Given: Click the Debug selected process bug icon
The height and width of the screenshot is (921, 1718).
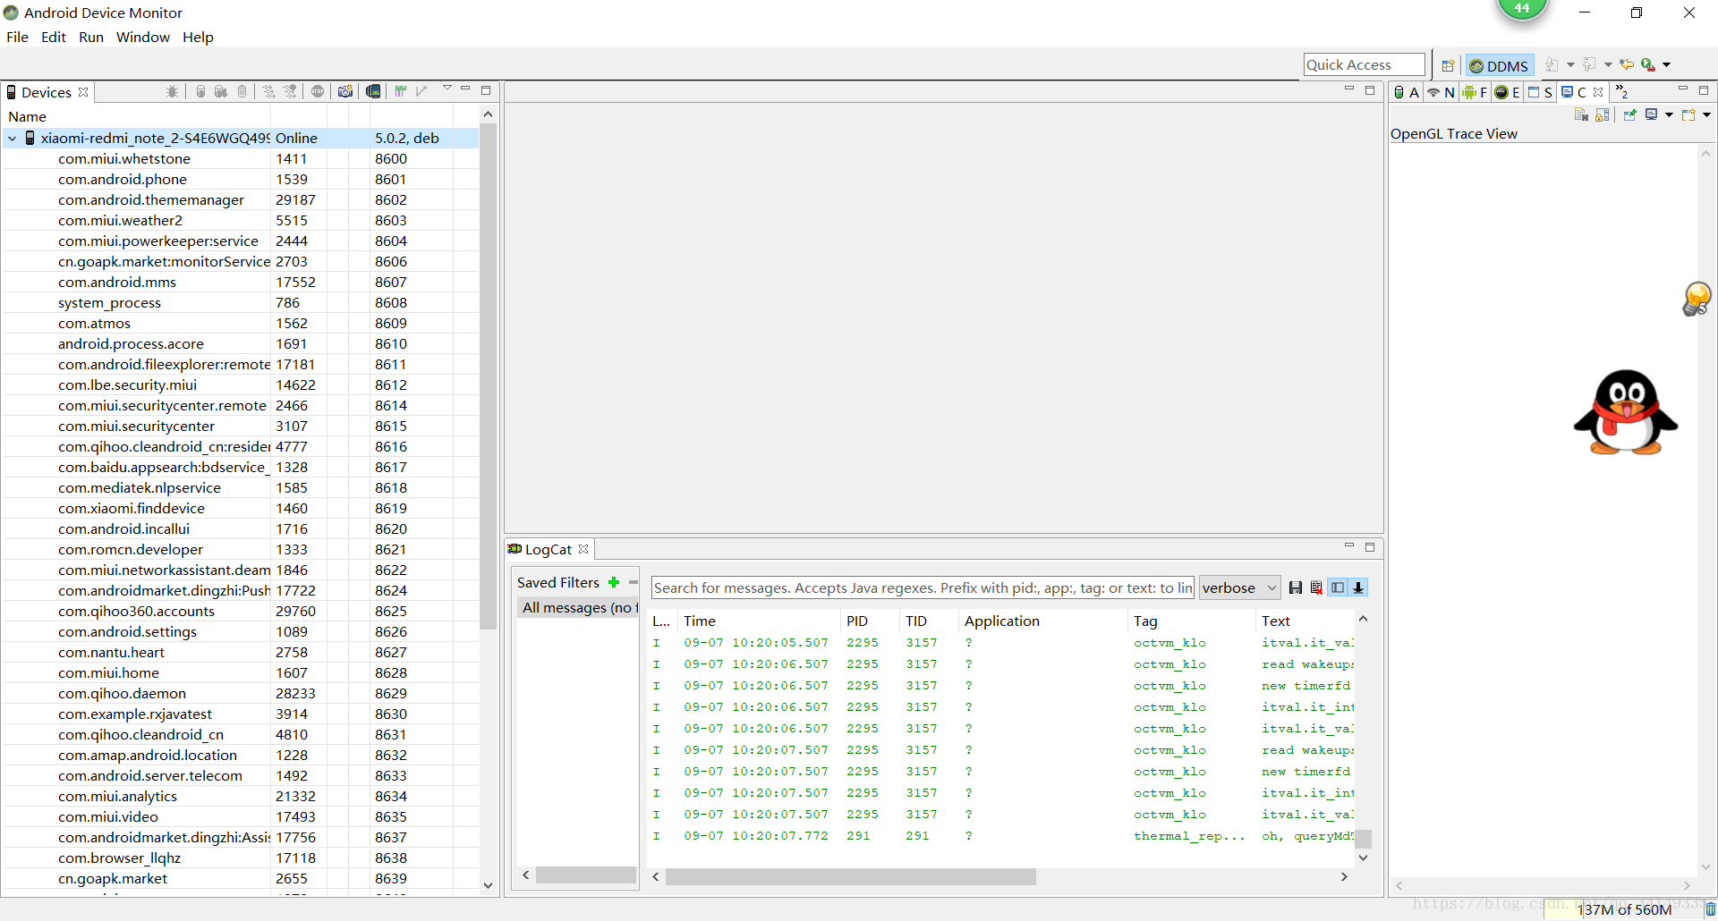Looking at the screenshot, I should (173, 91).
